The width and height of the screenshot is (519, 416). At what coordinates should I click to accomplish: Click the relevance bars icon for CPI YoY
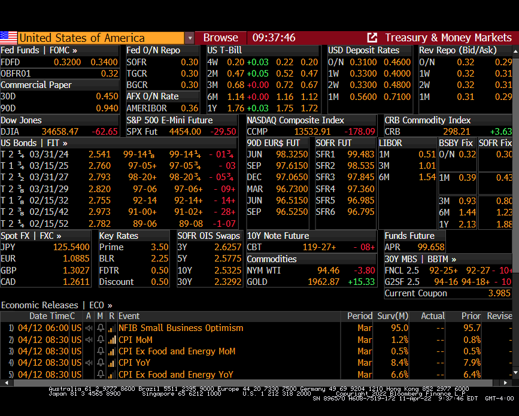point(112,363)
